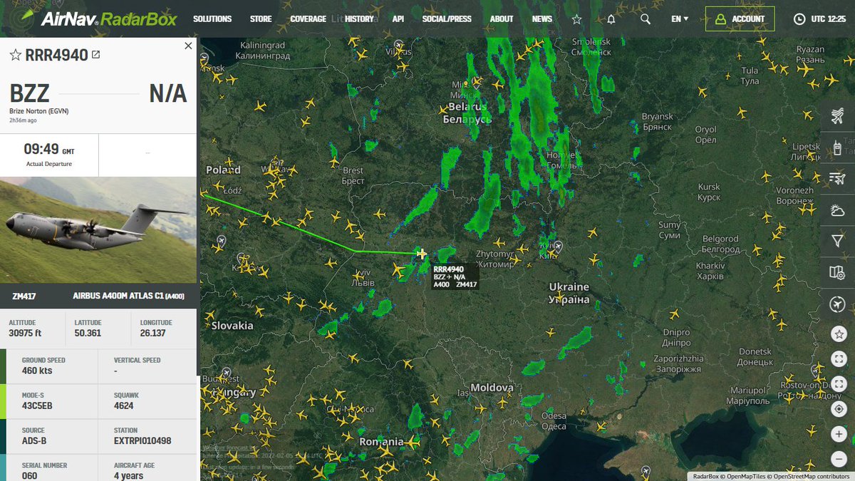Open the favorites star in top navigation
The image size is (855, 481).
(576, 19)
